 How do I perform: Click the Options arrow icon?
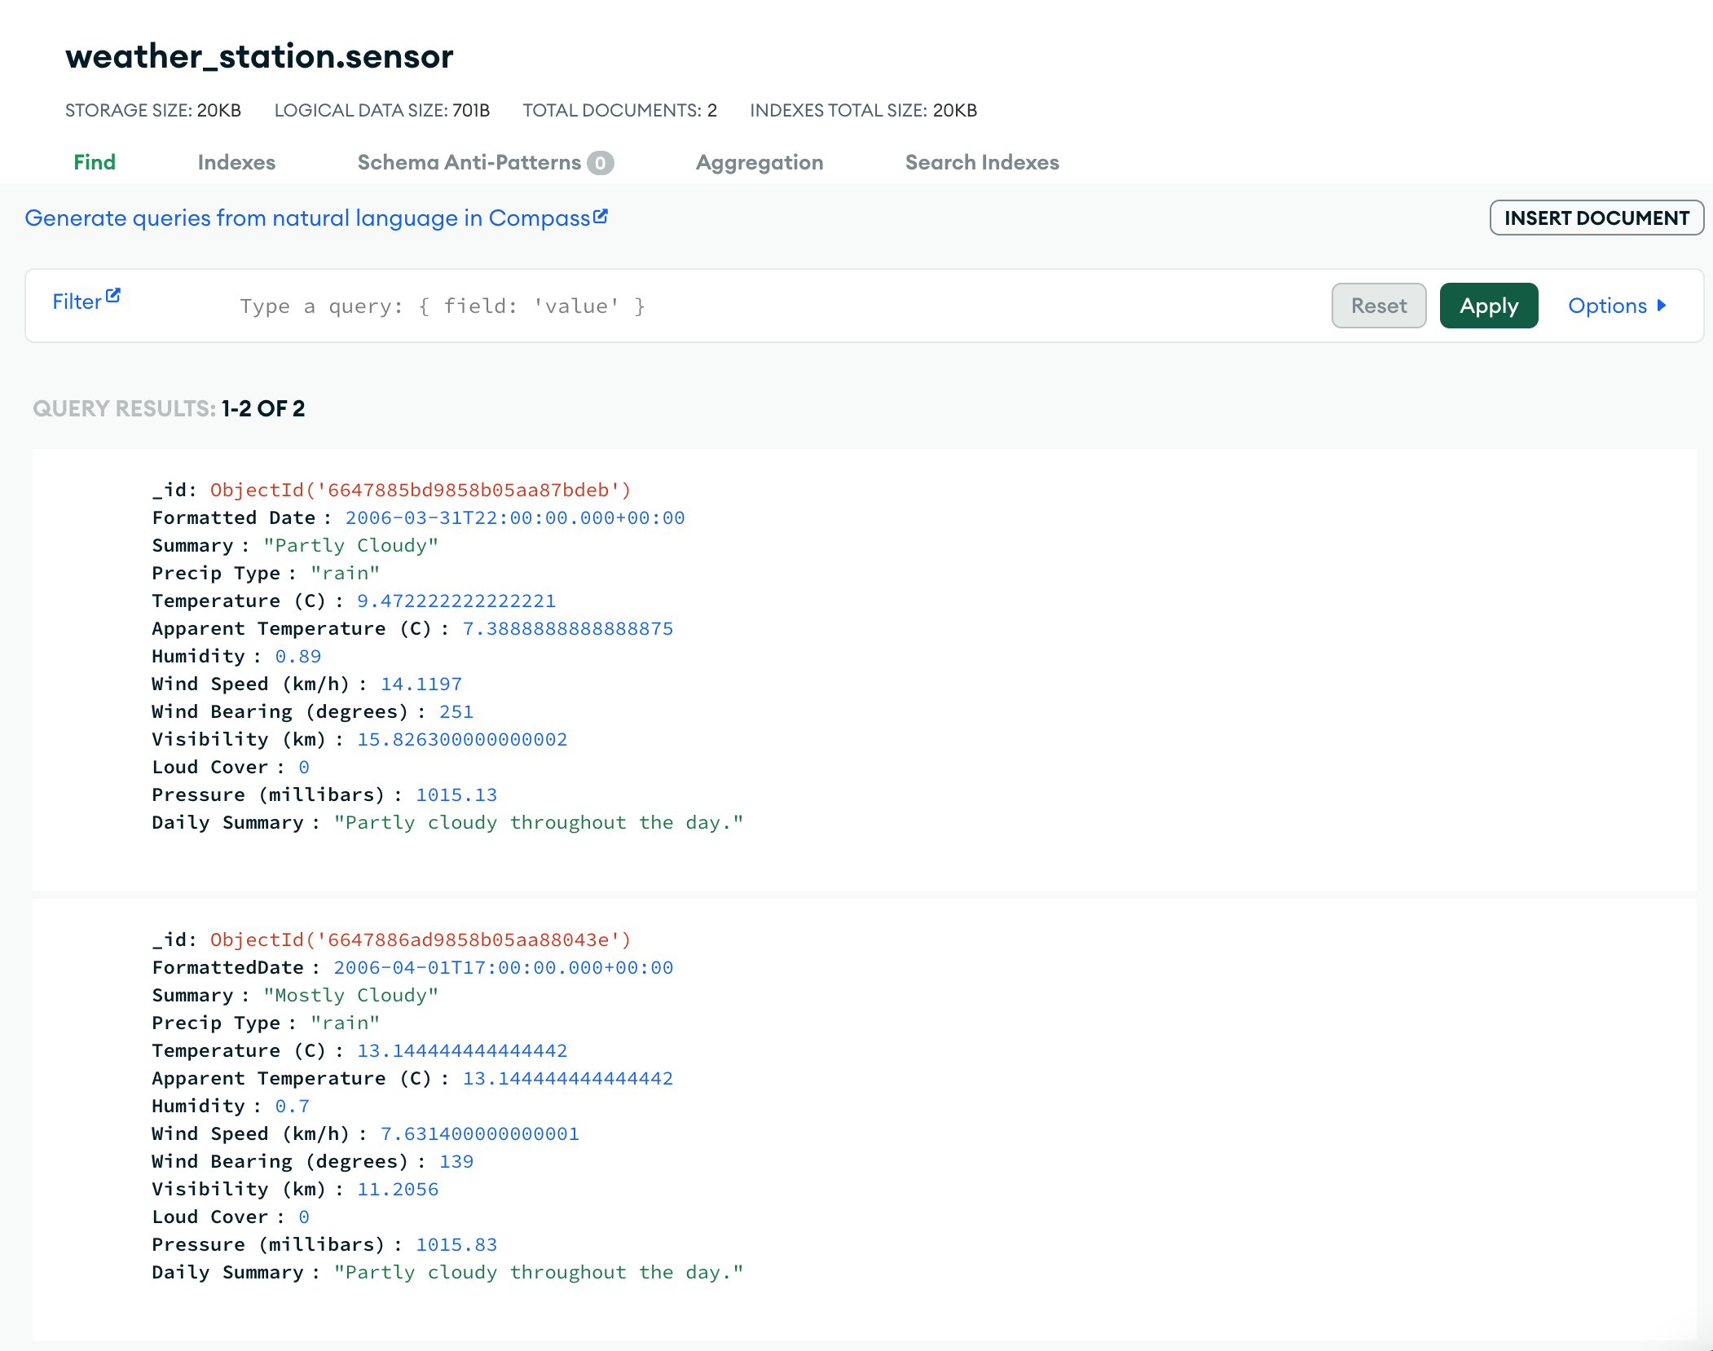(1662, 306)
